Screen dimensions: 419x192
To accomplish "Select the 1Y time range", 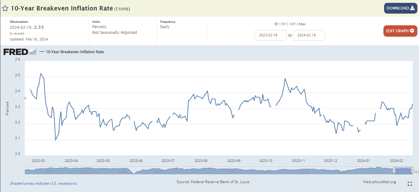I will 276,24.
